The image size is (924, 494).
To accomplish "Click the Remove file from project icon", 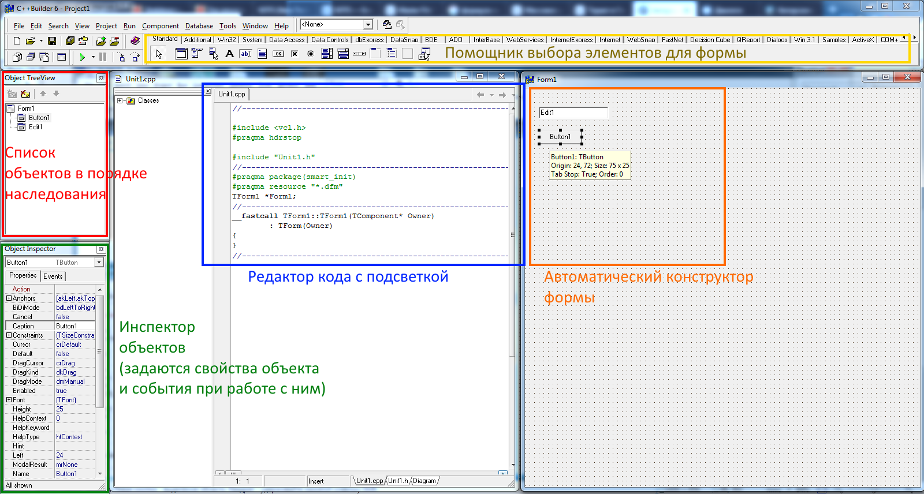I will (114, 41).
